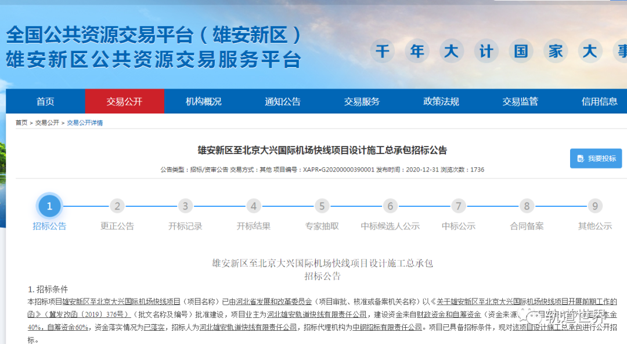Select the 信用信息 nav tab
The height and width of the screenshot is (344, 627).
pos(599,101)
